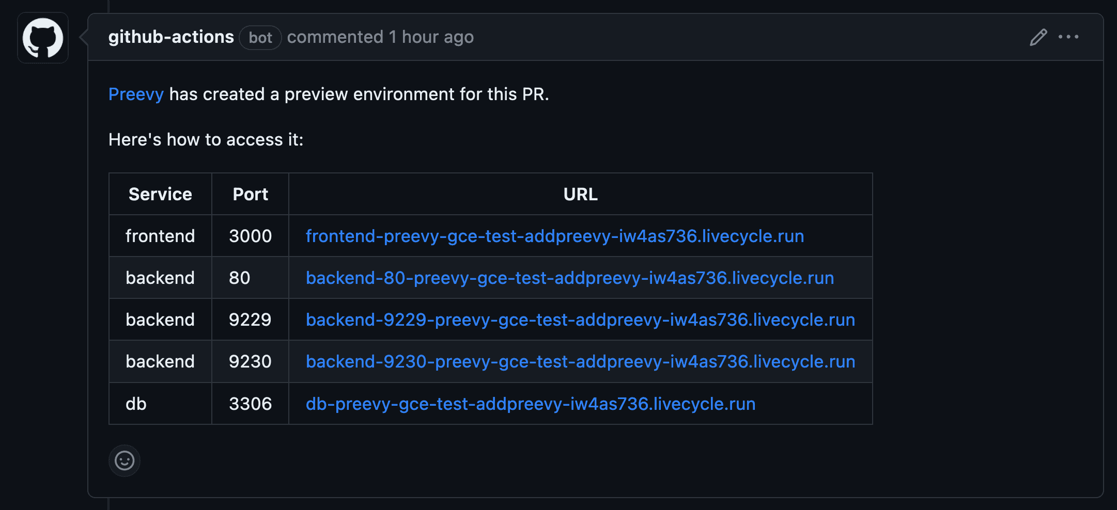Select the frontend service cell

coord(160,236)
